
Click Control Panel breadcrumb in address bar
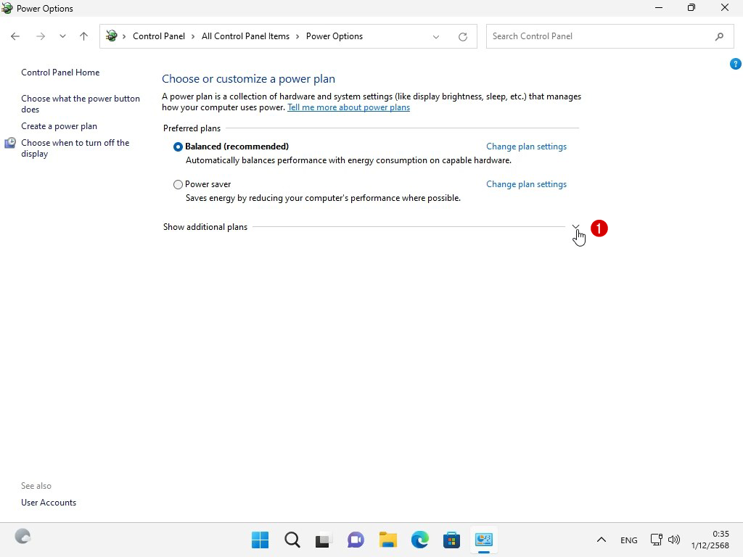point(158,36)
